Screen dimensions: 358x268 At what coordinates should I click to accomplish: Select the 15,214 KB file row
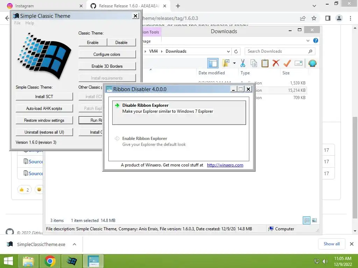[281, 90]
